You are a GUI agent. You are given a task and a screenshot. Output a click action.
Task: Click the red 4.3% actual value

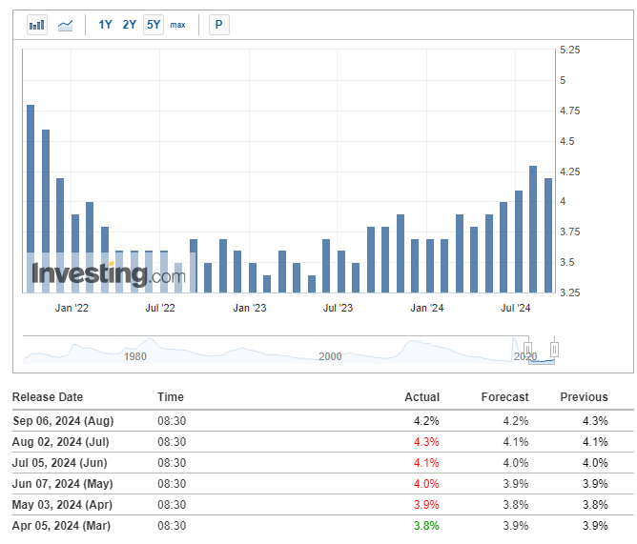tap(426, 442)
